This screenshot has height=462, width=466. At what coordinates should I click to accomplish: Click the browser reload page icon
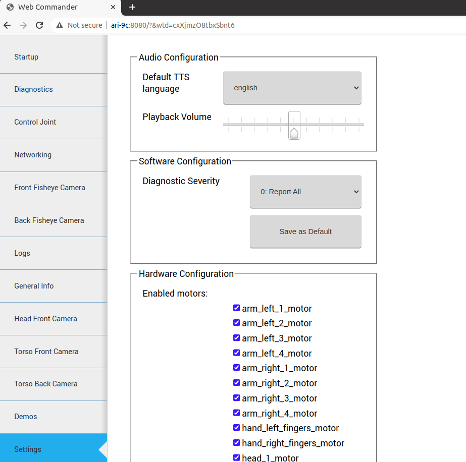(39, 25)
